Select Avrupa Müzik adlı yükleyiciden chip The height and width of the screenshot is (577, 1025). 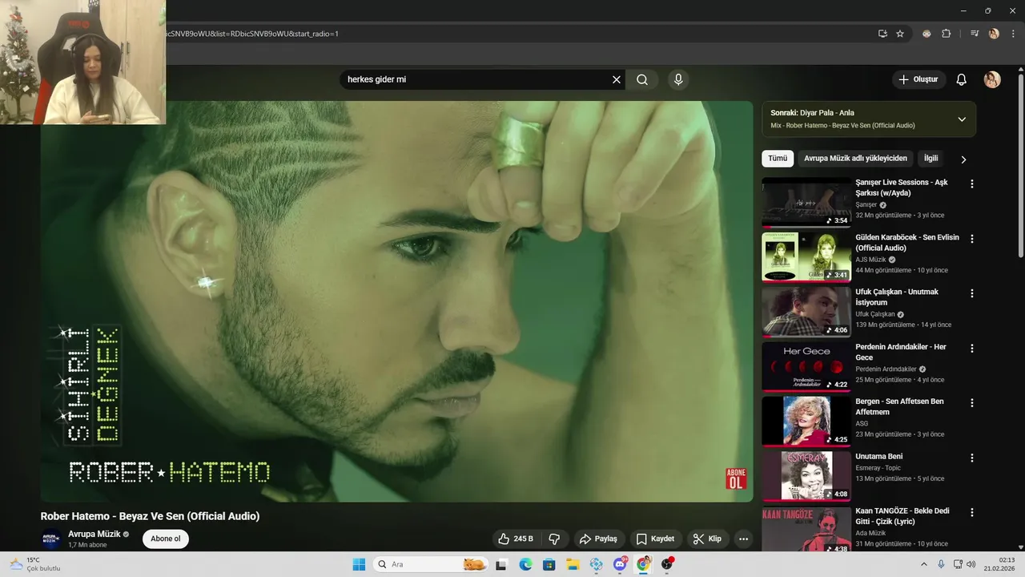(x=855, y=159)
